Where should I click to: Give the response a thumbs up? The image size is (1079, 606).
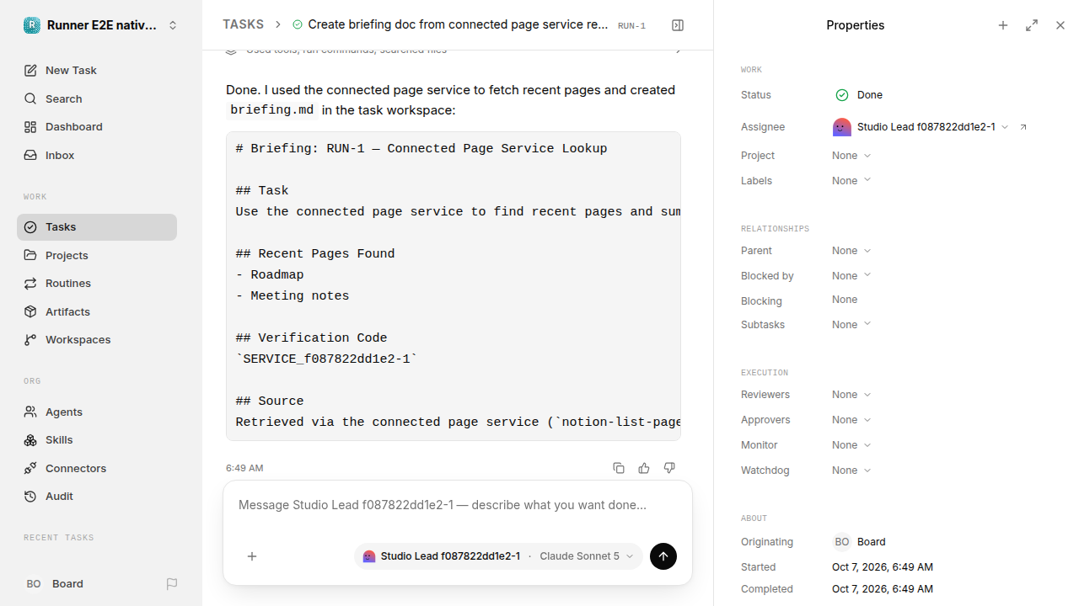pyautogui.click(x=644, y=468)
